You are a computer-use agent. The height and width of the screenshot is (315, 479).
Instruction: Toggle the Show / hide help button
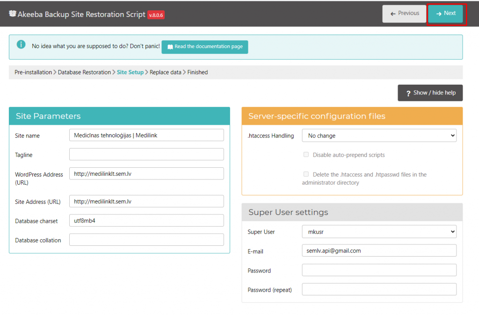click(430, 93)
